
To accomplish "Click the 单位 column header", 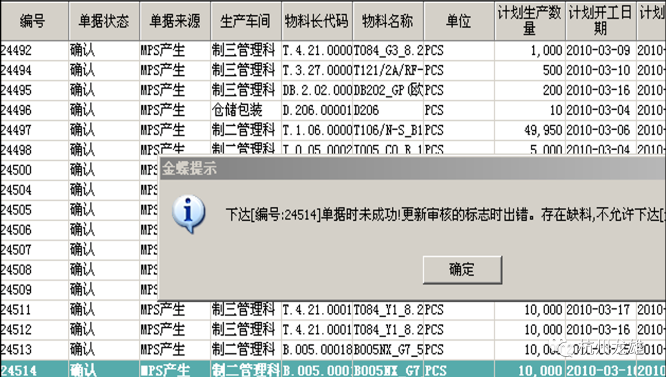I will tap(459, 21).
